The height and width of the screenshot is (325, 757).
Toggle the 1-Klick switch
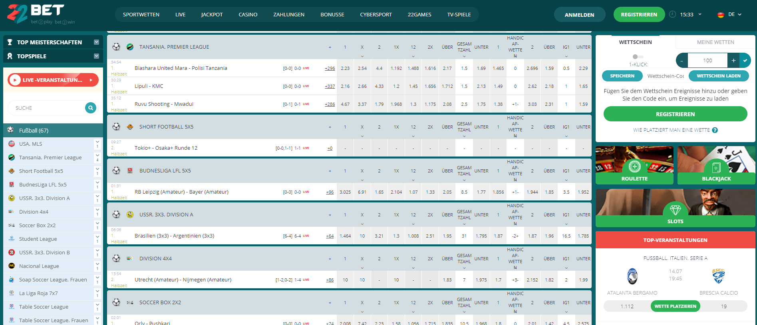[638, 57]
